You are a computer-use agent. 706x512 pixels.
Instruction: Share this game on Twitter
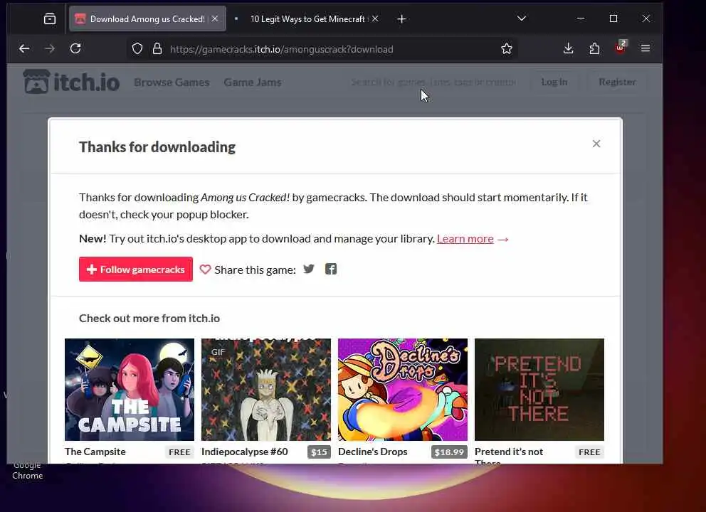[x=309, y=269]
